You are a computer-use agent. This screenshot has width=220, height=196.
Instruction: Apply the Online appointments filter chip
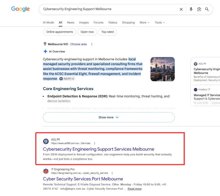click(59, 32)
